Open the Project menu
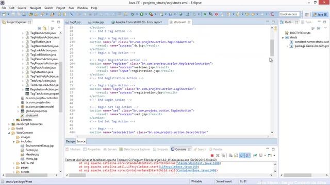This screenshot has height=185, width=330. pos(61,8)
